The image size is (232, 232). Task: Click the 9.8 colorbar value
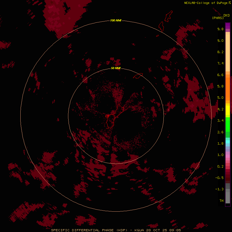pos(220,29)
